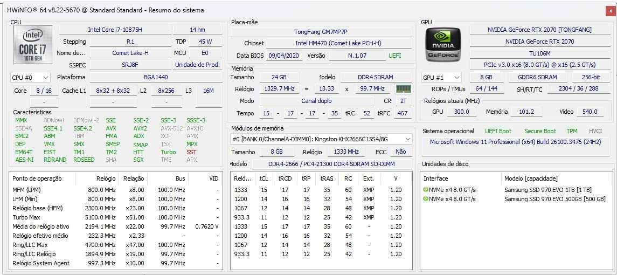Close the HWiNFO summary window
Screen dimensions: 617x275
coord(611,11)
